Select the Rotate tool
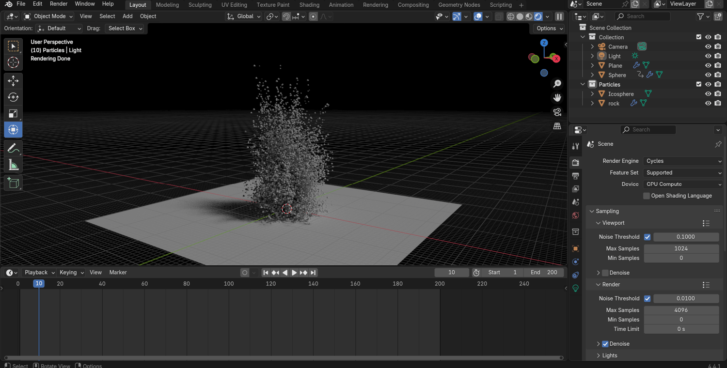 point(13,97)
